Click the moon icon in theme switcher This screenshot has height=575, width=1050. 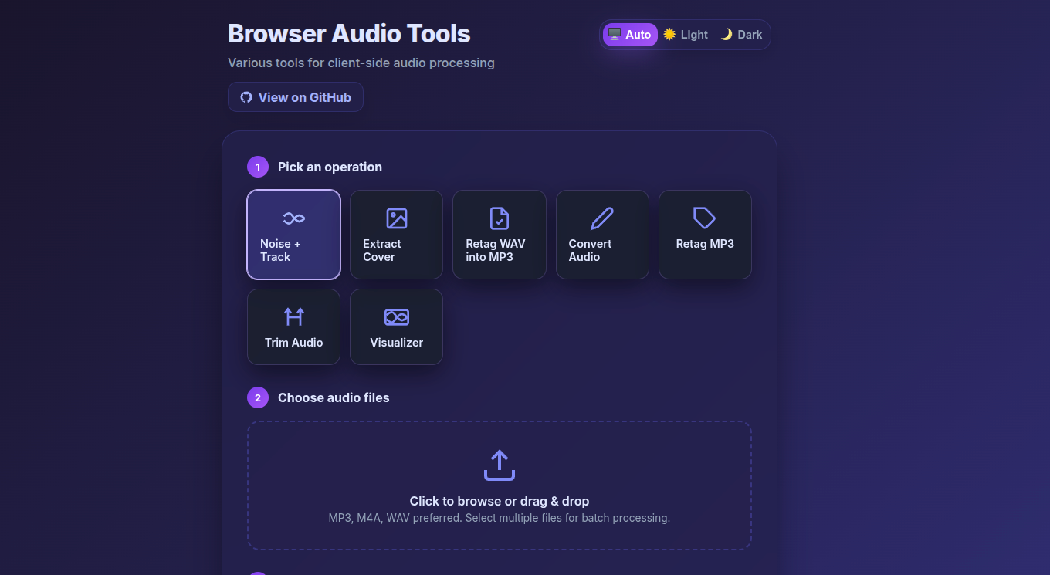coord(725,34)
